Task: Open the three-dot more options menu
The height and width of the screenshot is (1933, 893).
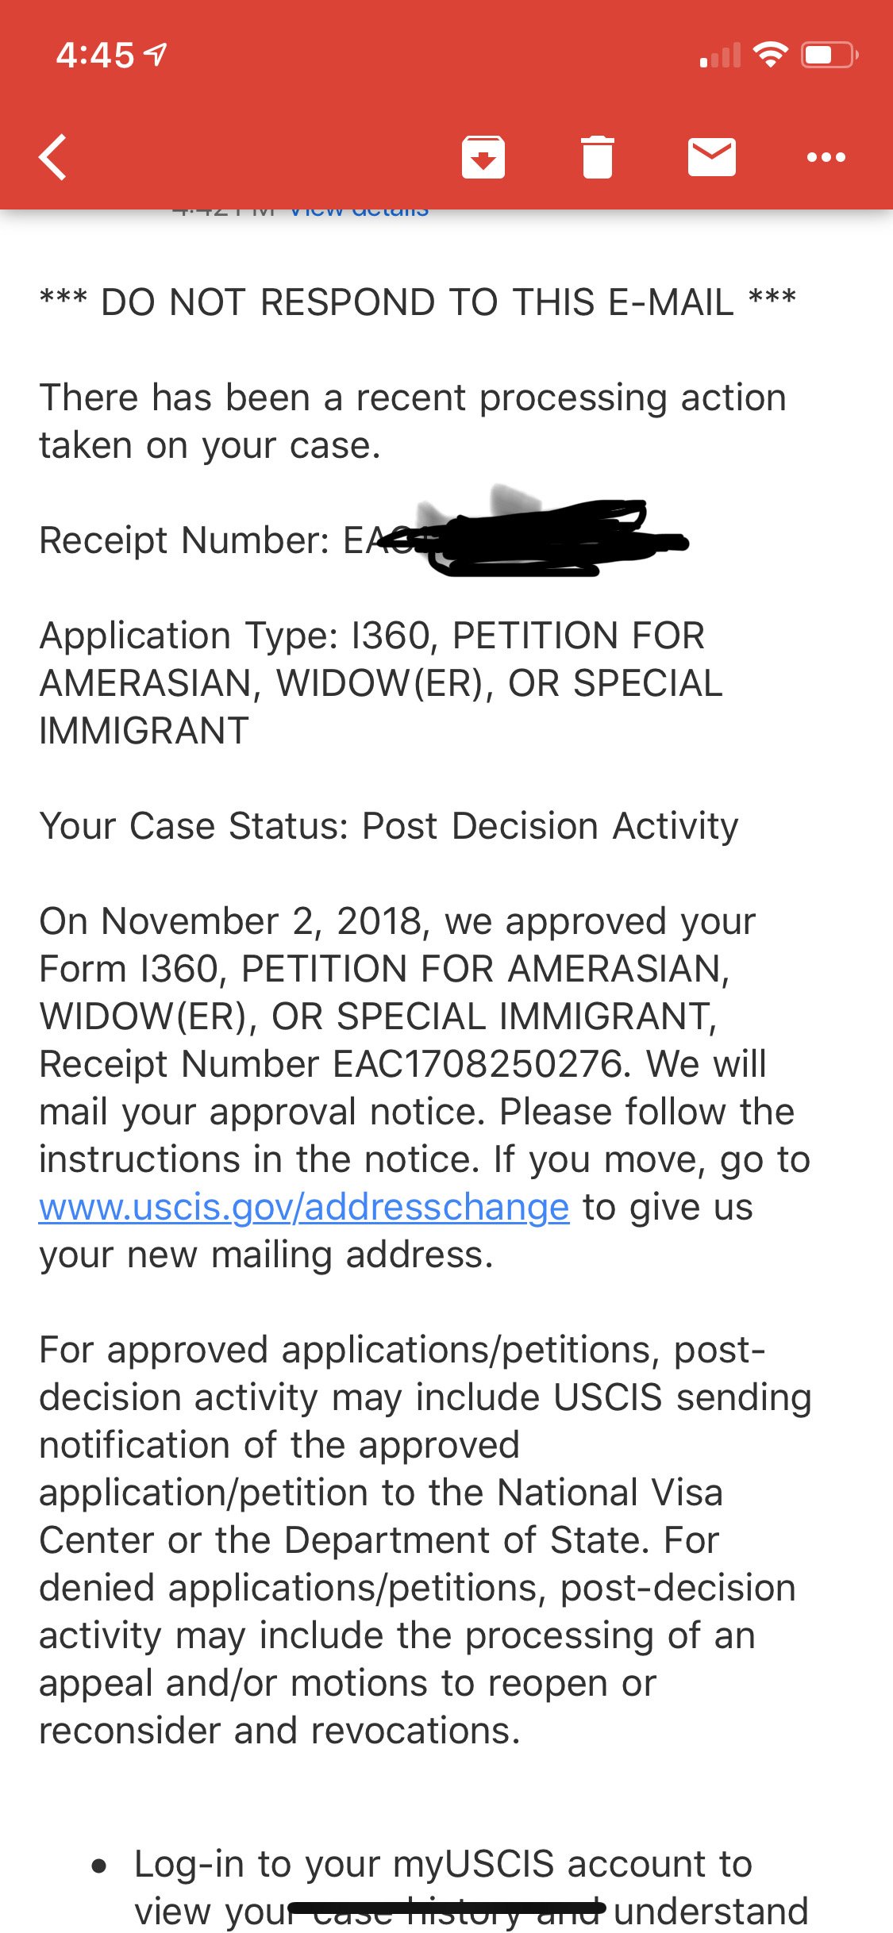Action: click(x=826, y=157)
